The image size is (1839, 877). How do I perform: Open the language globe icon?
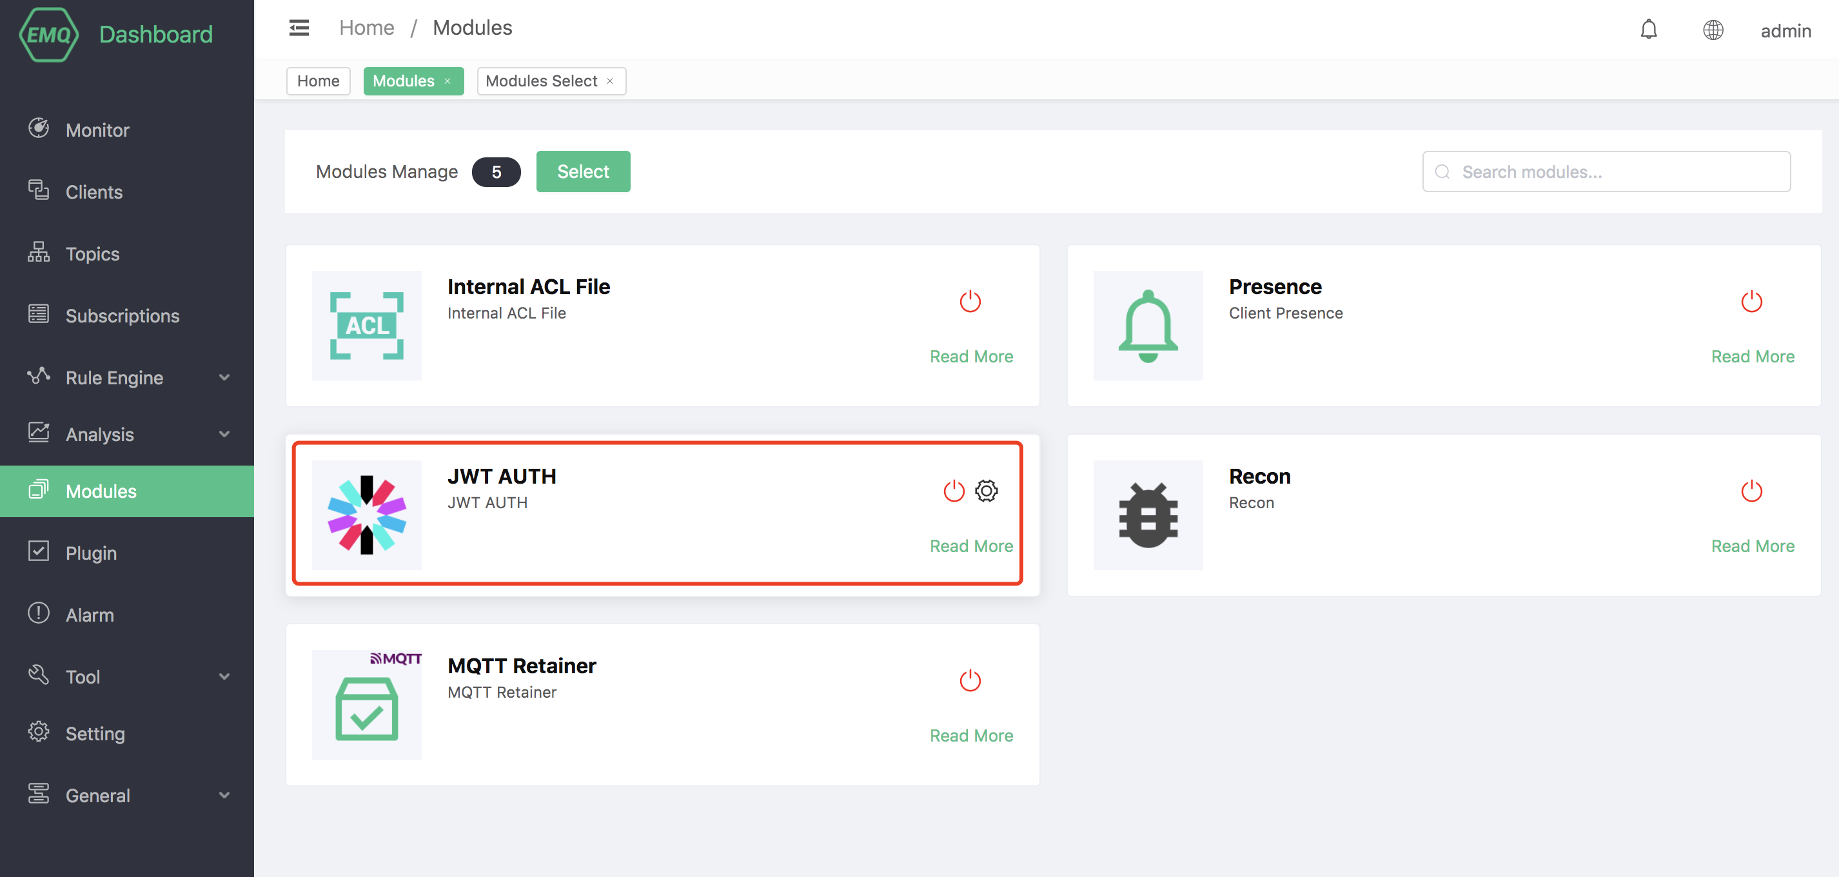[1713, 30]
